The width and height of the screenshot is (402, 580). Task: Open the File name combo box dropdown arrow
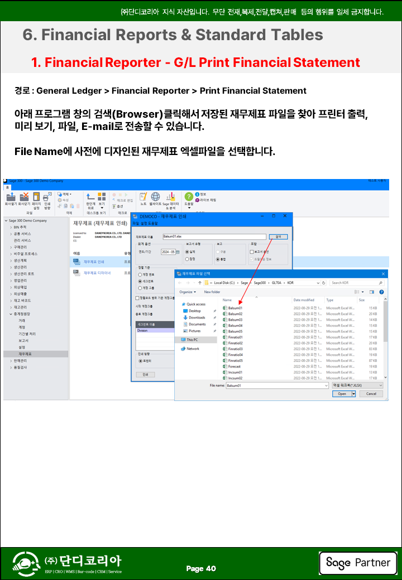[x=326, y=385]
